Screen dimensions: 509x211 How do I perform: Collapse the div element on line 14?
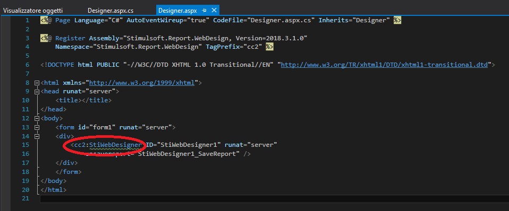click(x=37, y=136)
